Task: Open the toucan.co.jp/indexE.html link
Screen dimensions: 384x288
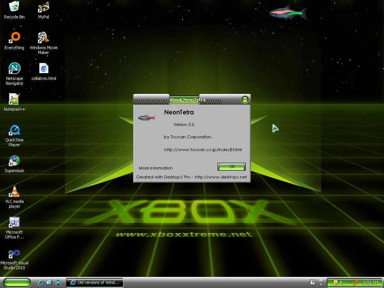Action: coord(203,150)
